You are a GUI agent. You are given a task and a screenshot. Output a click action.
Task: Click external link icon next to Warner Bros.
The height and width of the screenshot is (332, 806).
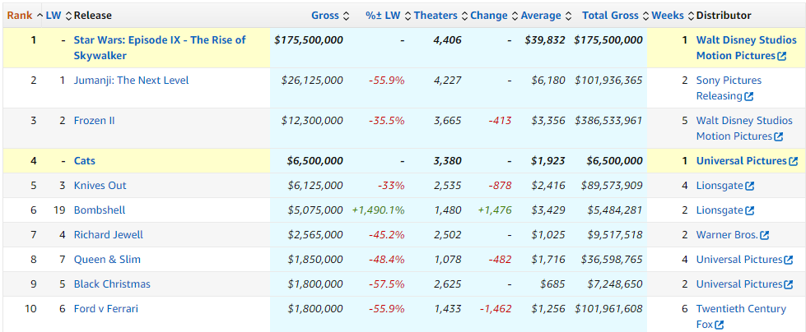pyautogui.click(x=765, y=235)
